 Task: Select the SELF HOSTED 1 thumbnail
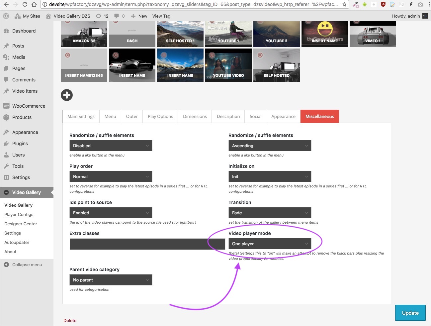pos(180,34)
